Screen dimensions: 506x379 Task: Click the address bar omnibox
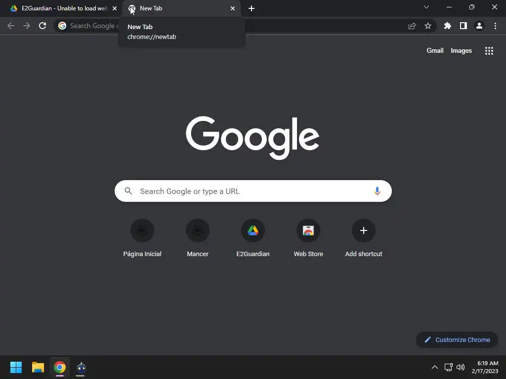click(x=245, y=26)
